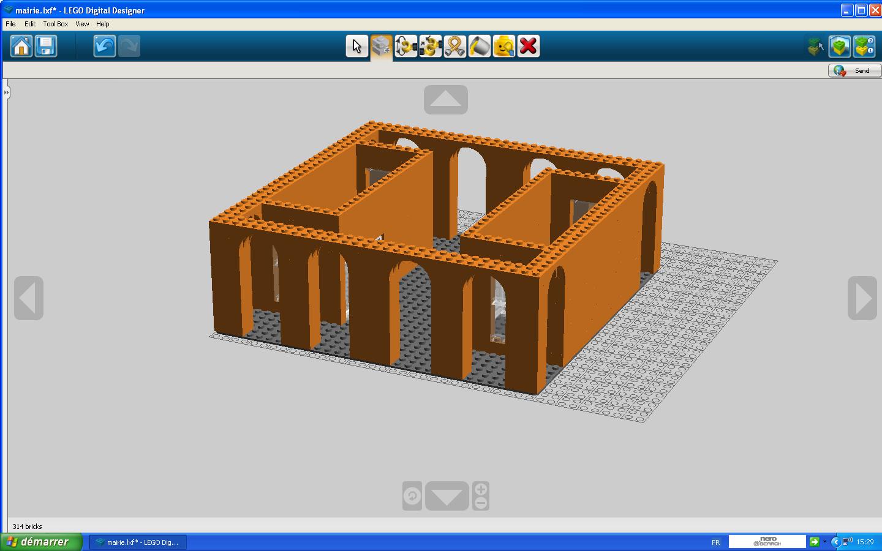Zoom in with the plus button

click(x=481, y=489)
